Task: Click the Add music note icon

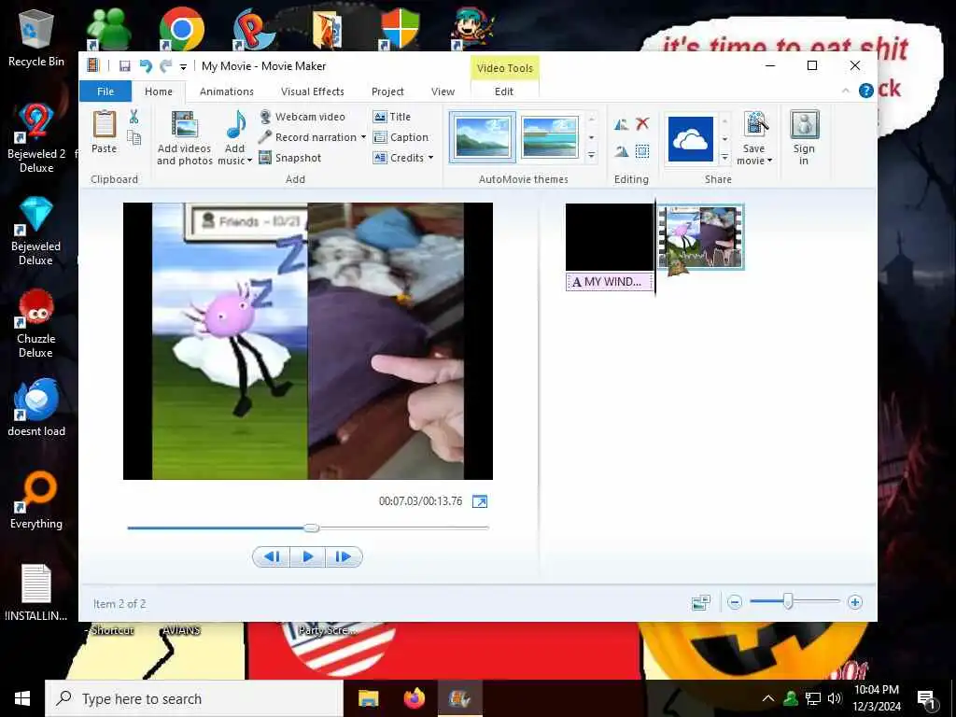Action: pyautogui.click(x=235, y=125)
